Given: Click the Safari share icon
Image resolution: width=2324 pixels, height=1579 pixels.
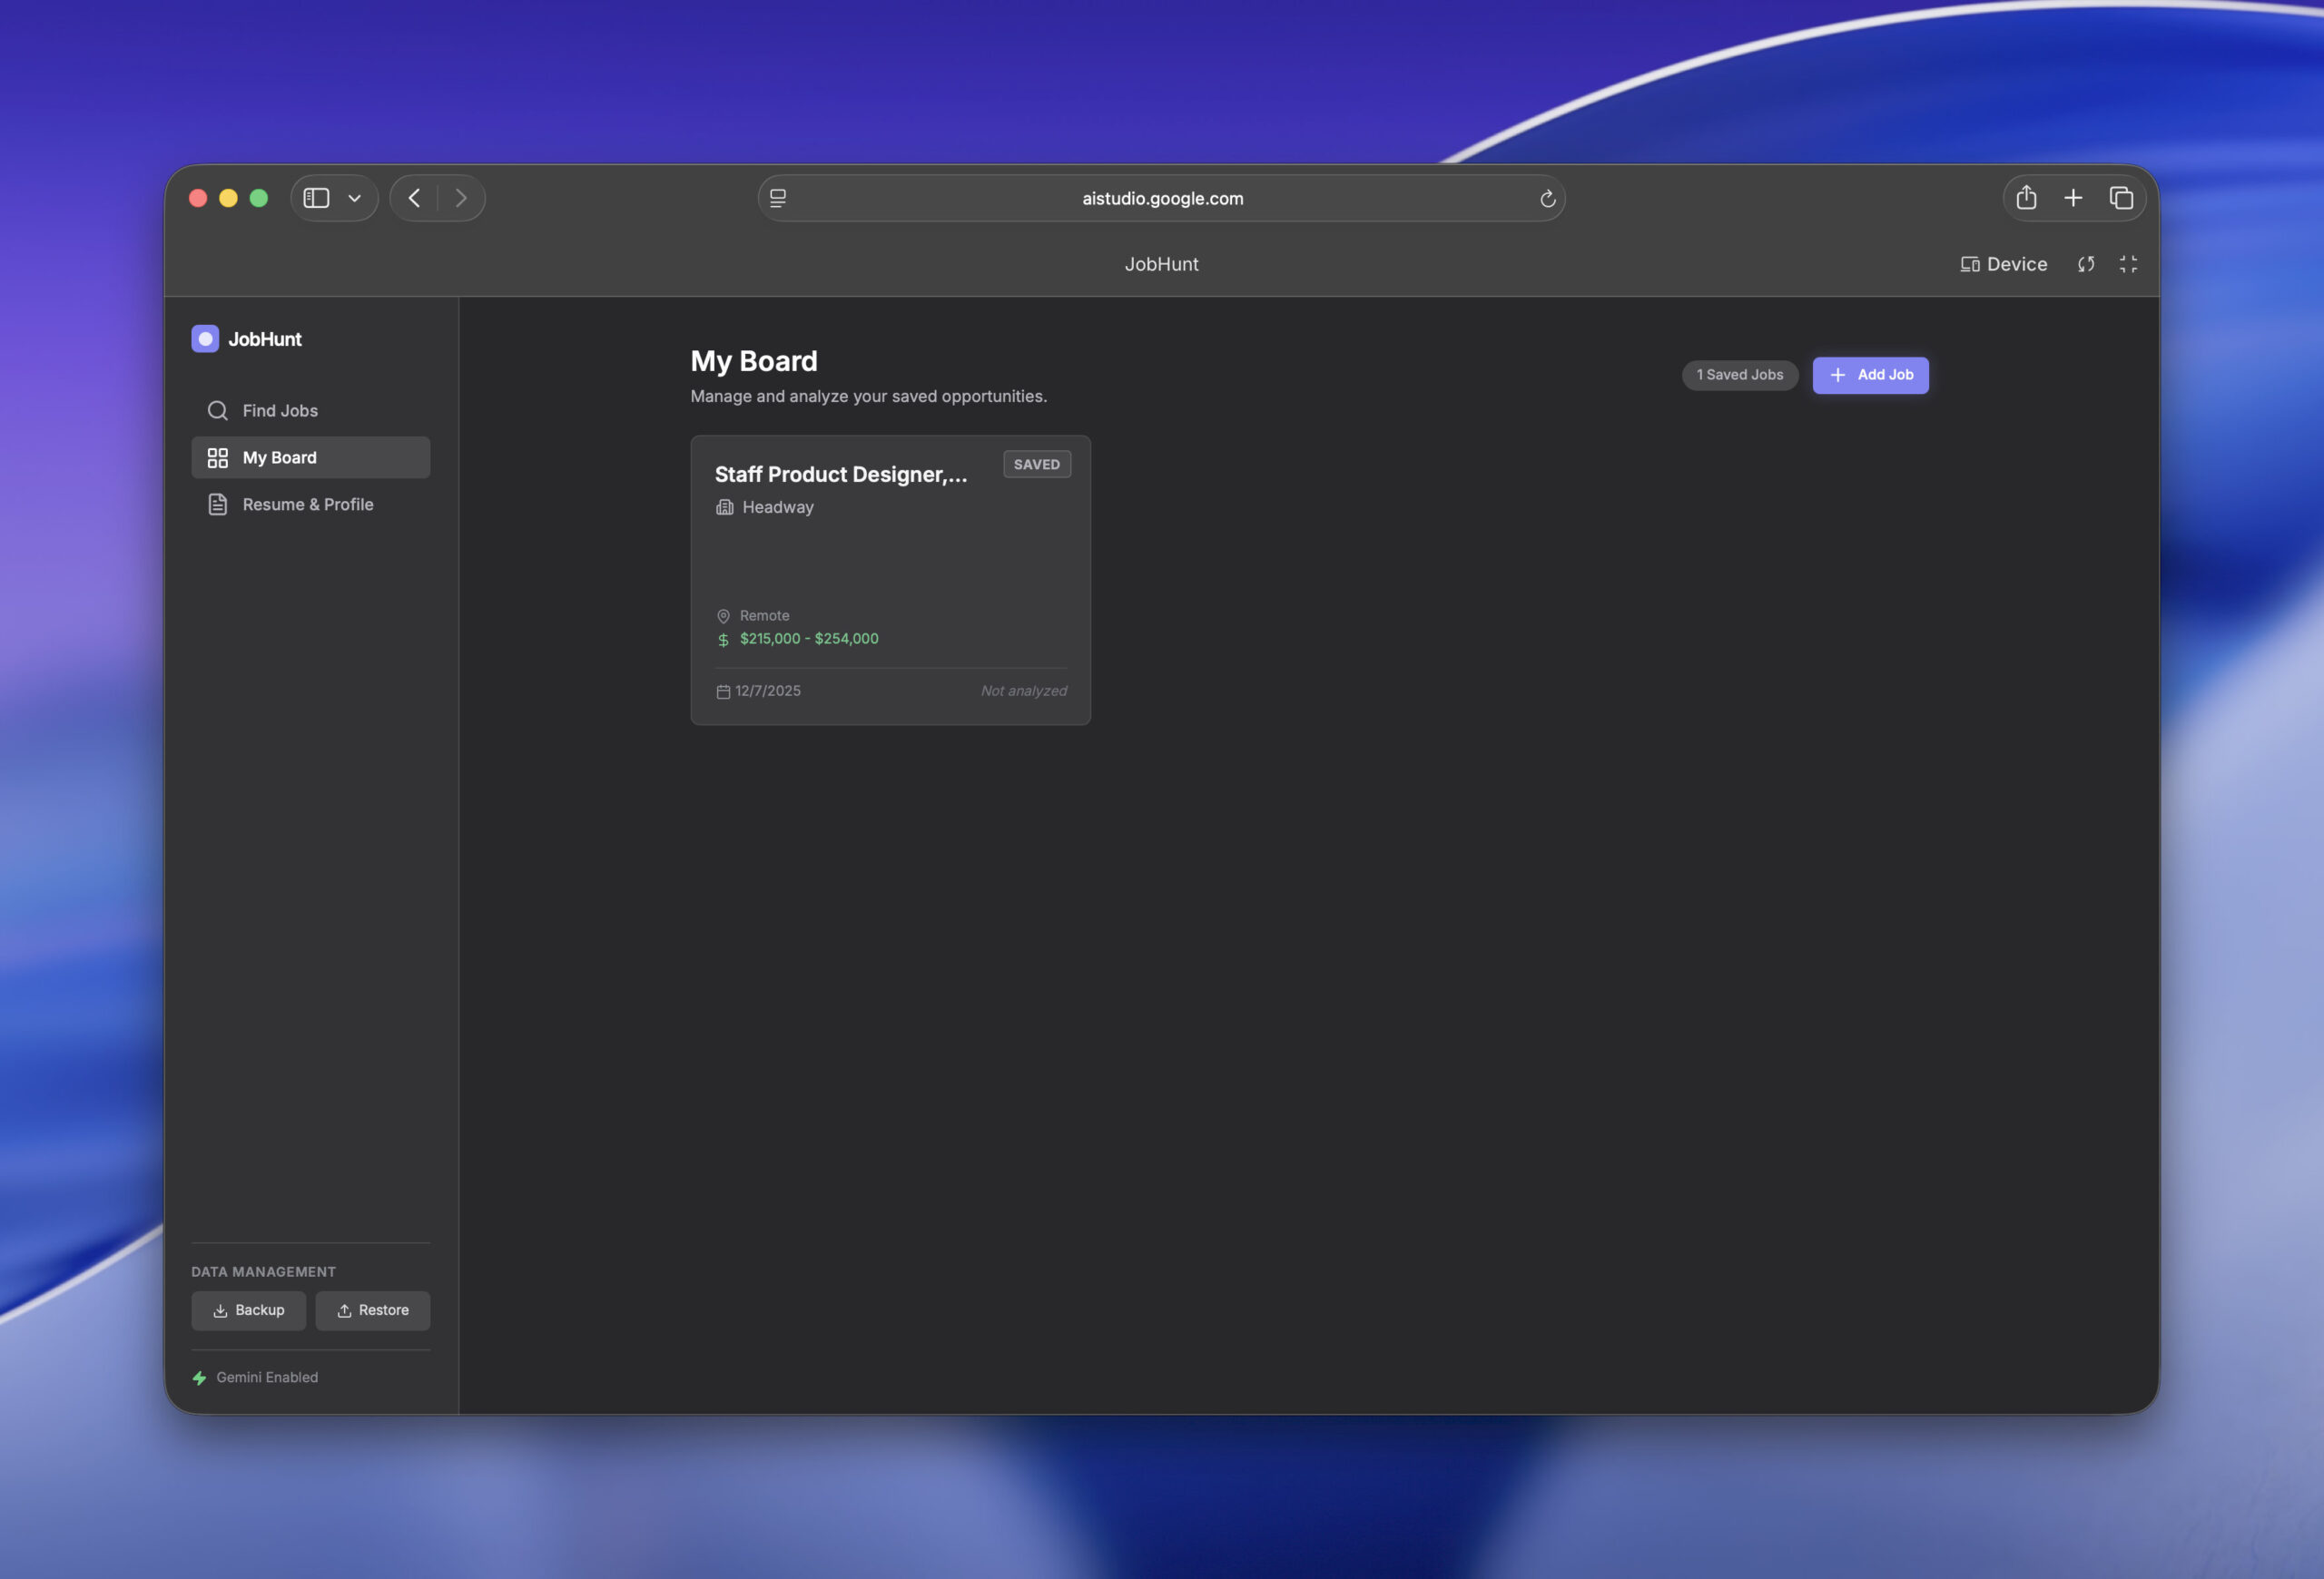Looking at the screenshot, I should [2026, 198].
